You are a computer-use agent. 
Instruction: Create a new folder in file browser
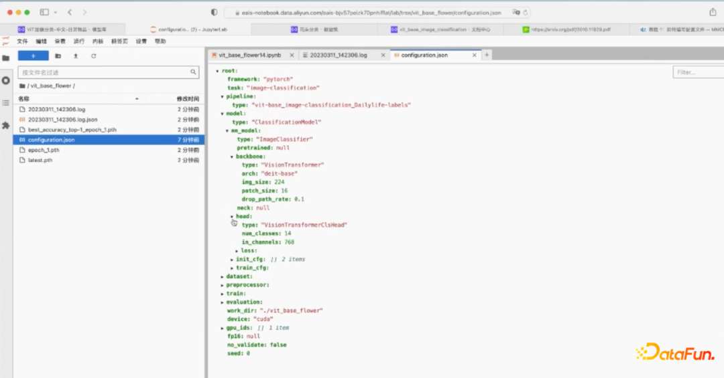(x=58, y=56)
